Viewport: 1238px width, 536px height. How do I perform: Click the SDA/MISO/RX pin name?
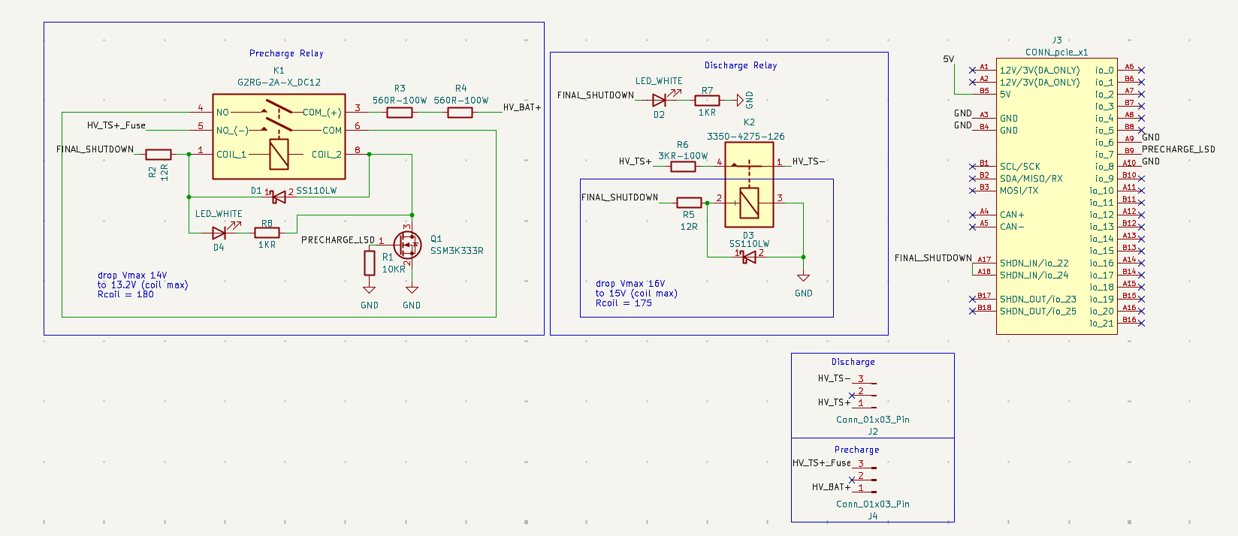1031,179
